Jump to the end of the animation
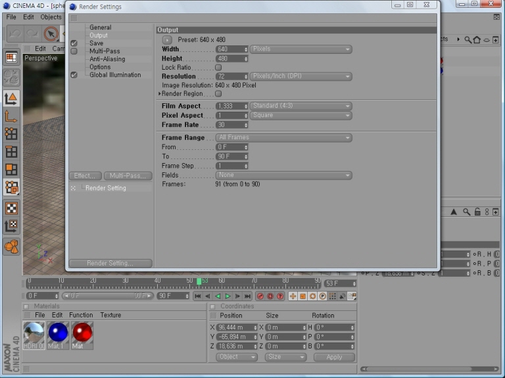This screenshot has width=505, height=378. 248,296
